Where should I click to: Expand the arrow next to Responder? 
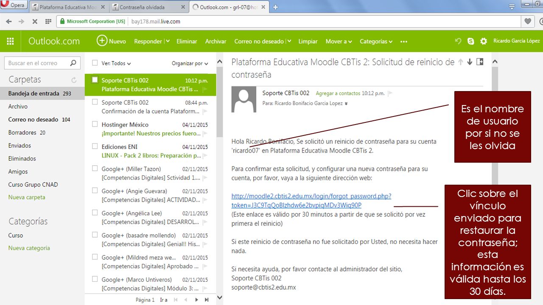point(168,42)
